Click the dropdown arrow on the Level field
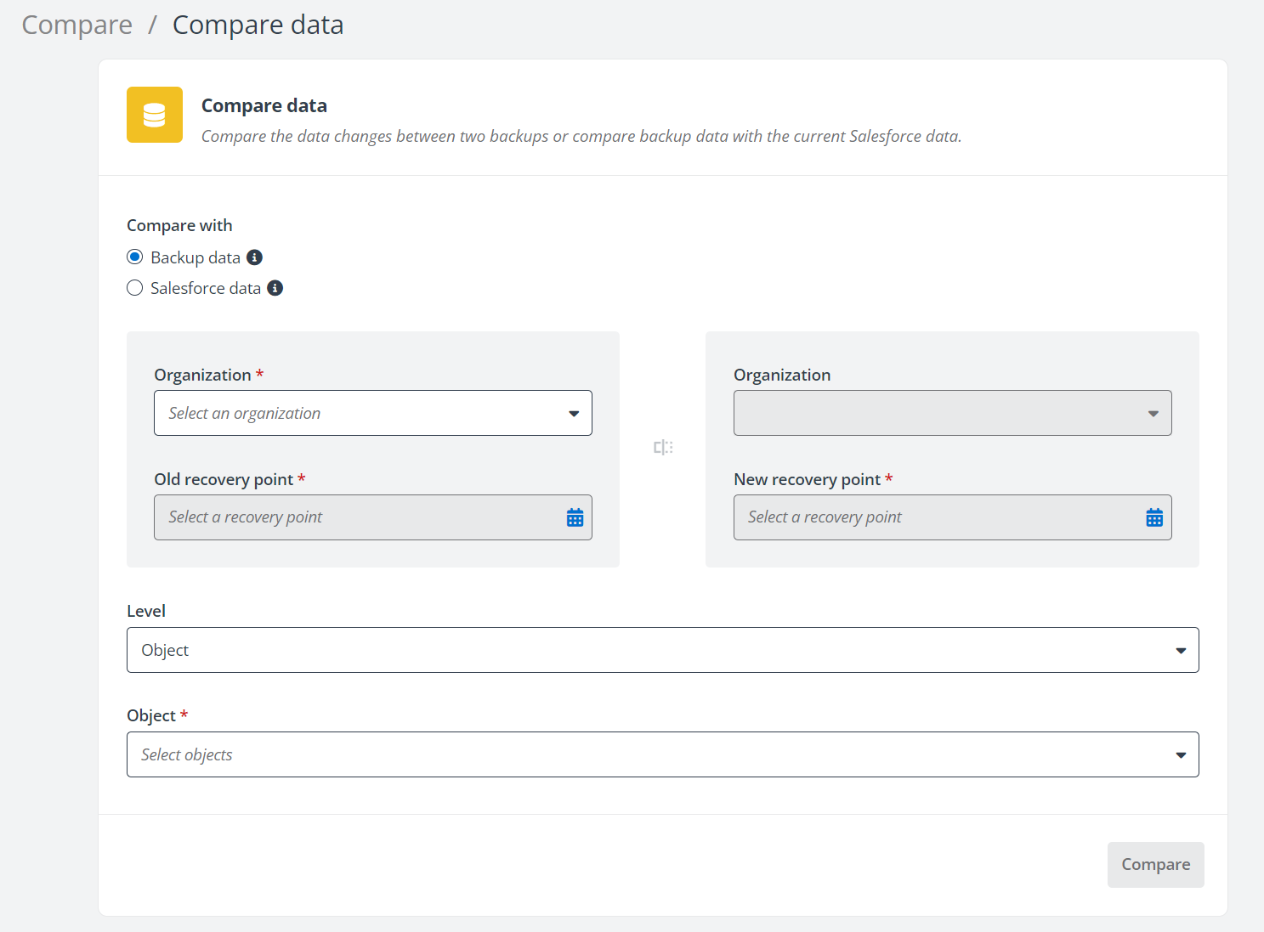 pyautogui.click(x=1181, y=650)
